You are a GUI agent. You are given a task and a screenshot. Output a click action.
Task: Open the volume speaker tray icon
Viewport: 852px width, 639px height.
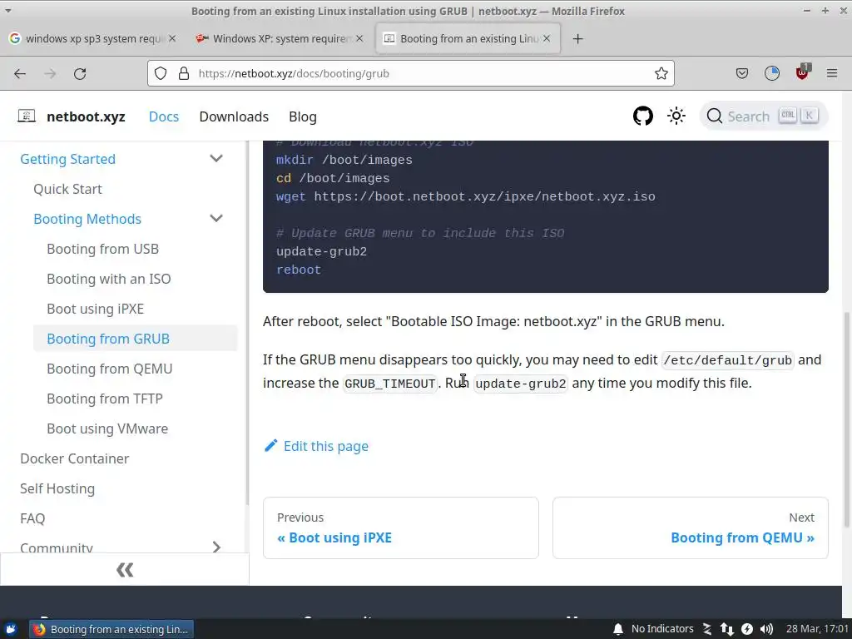[x=766, y=629]
